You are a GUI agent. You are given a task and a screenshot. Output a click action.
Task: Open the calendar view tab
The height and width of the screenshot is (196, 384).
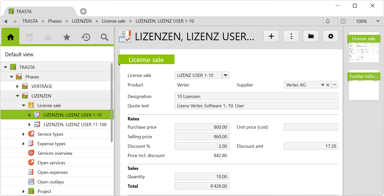point(29,37)
